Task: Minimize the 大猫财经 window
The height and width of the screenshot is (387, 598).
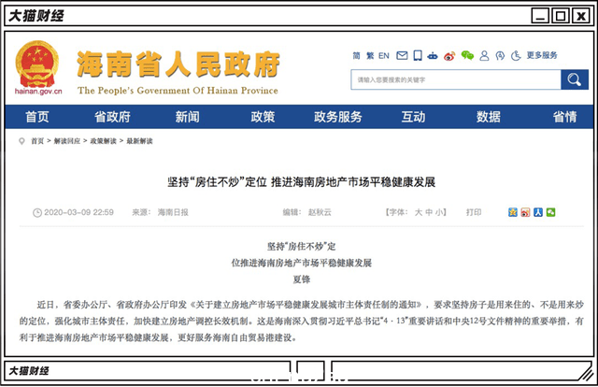Action: click(540, 16)
